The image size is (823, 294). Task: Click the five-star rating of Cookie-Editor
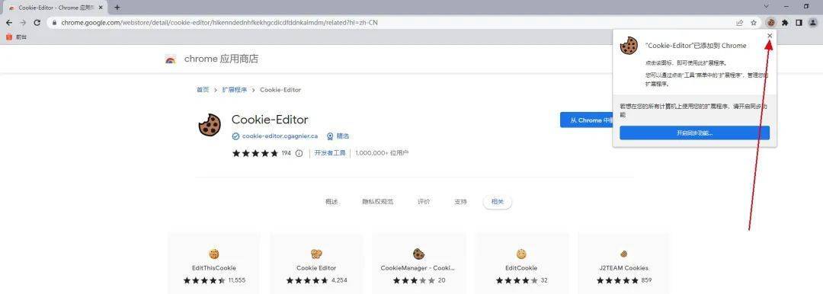coord(255,153)
